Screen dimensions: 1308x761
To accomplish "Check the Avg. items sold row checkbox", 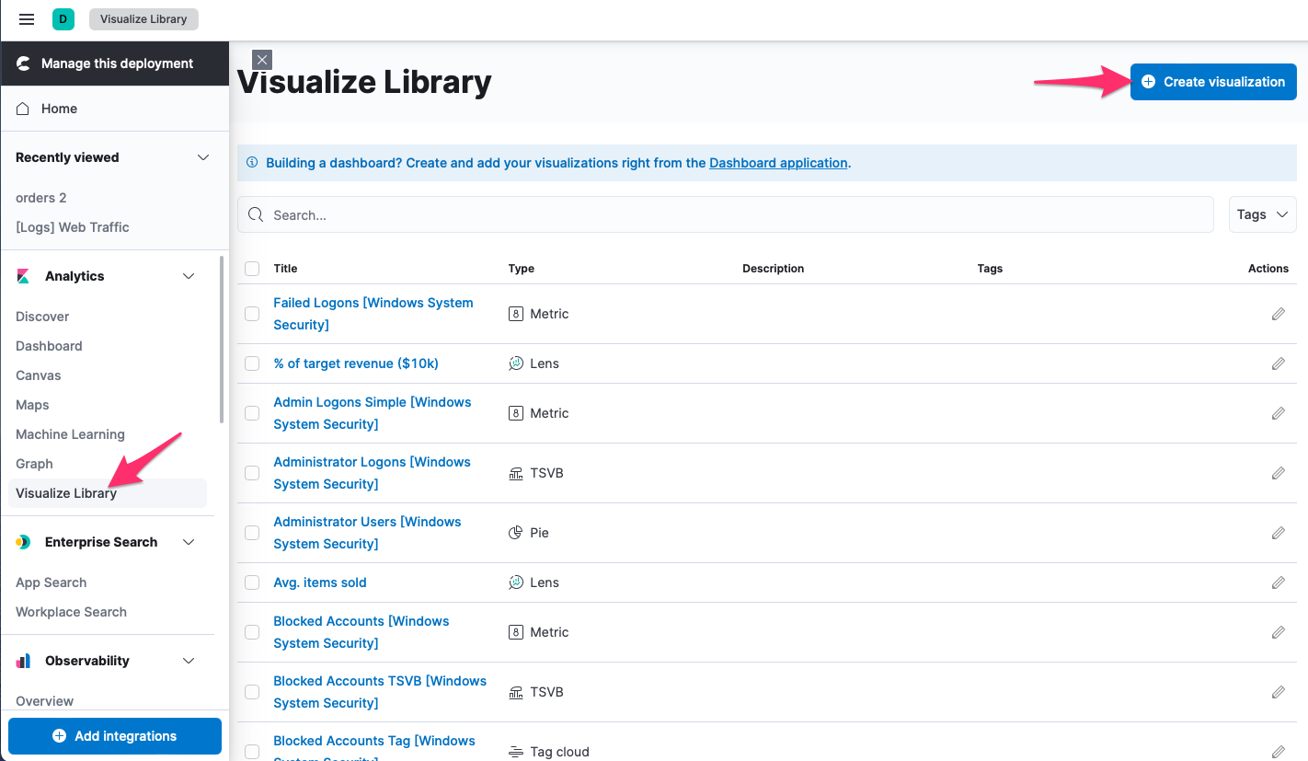I will coord(251,582).
